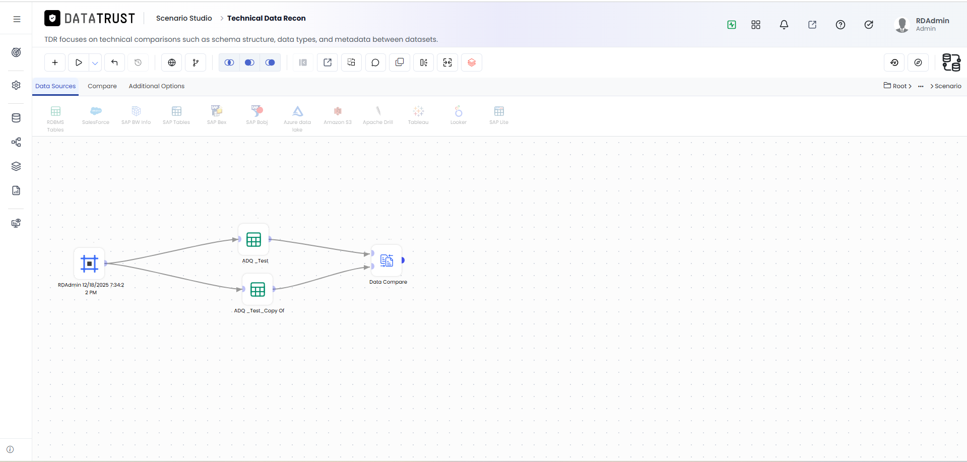Click the database sync icon at right
Viewport: 967px width, 462px height.
(951, 62)
